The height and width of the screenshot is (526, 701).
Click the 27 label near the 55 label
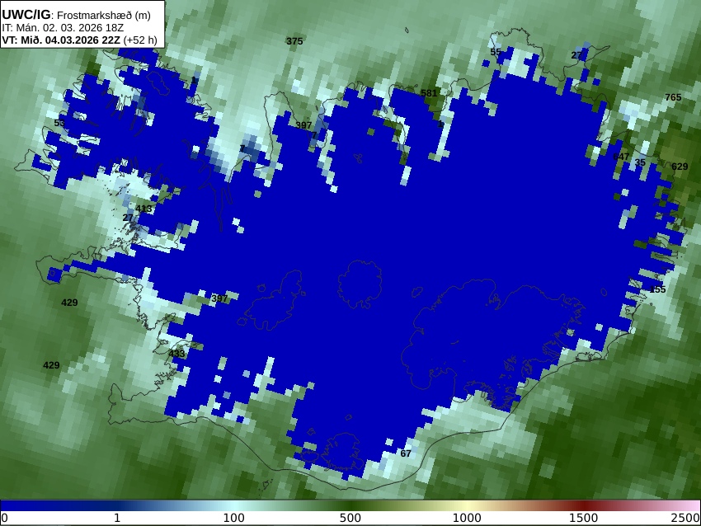pyautogui.click(x=576, y=55)
